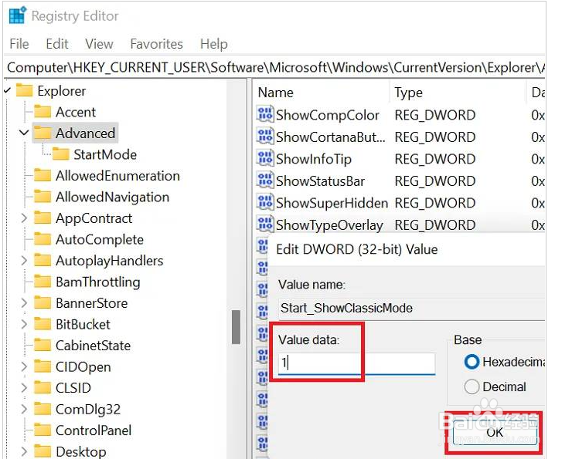Select the CLSID folder icon

click(x=43, y=388)
